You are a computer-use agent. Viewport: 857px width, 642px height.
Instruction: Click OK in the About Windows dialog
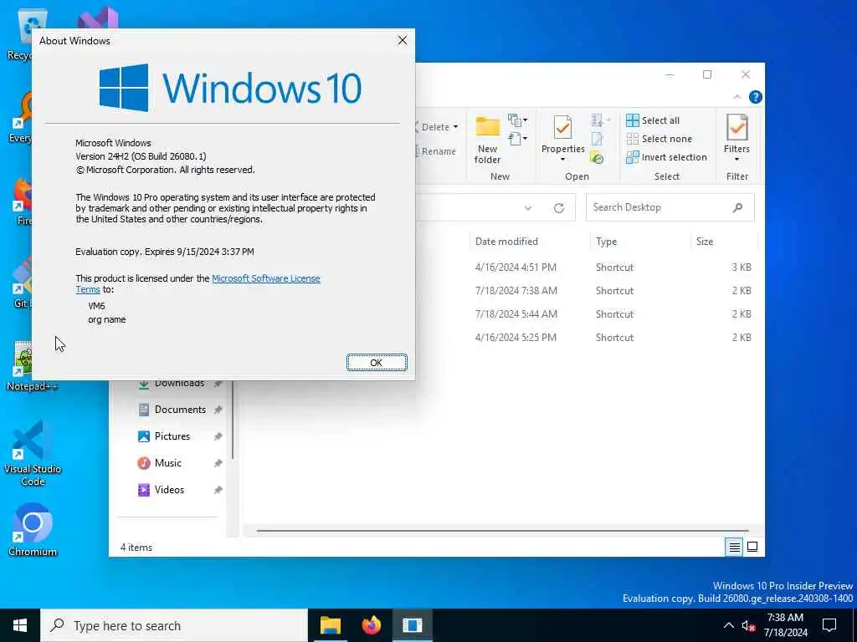(x=377, y=363)
